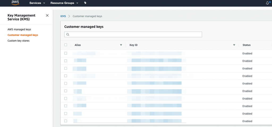The height and width of the screenshot is (127, 272).
Task: Close the KMS sidebar with X icon
Action: (47, 16)
